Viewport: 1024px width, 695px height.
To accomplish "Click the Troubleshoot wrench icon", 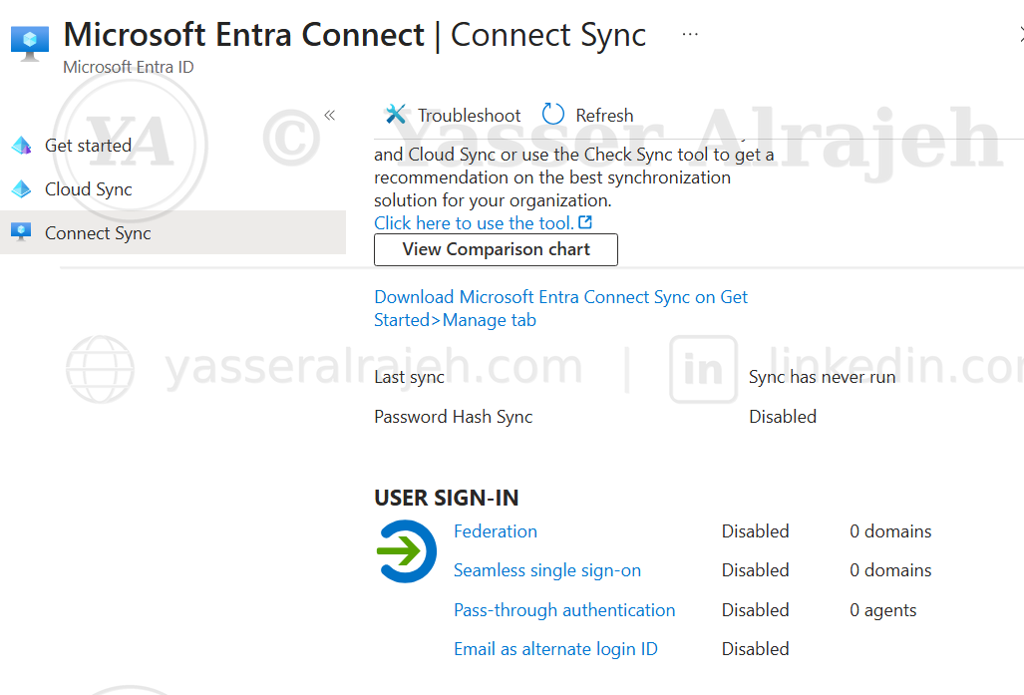I will click(396, 115).
